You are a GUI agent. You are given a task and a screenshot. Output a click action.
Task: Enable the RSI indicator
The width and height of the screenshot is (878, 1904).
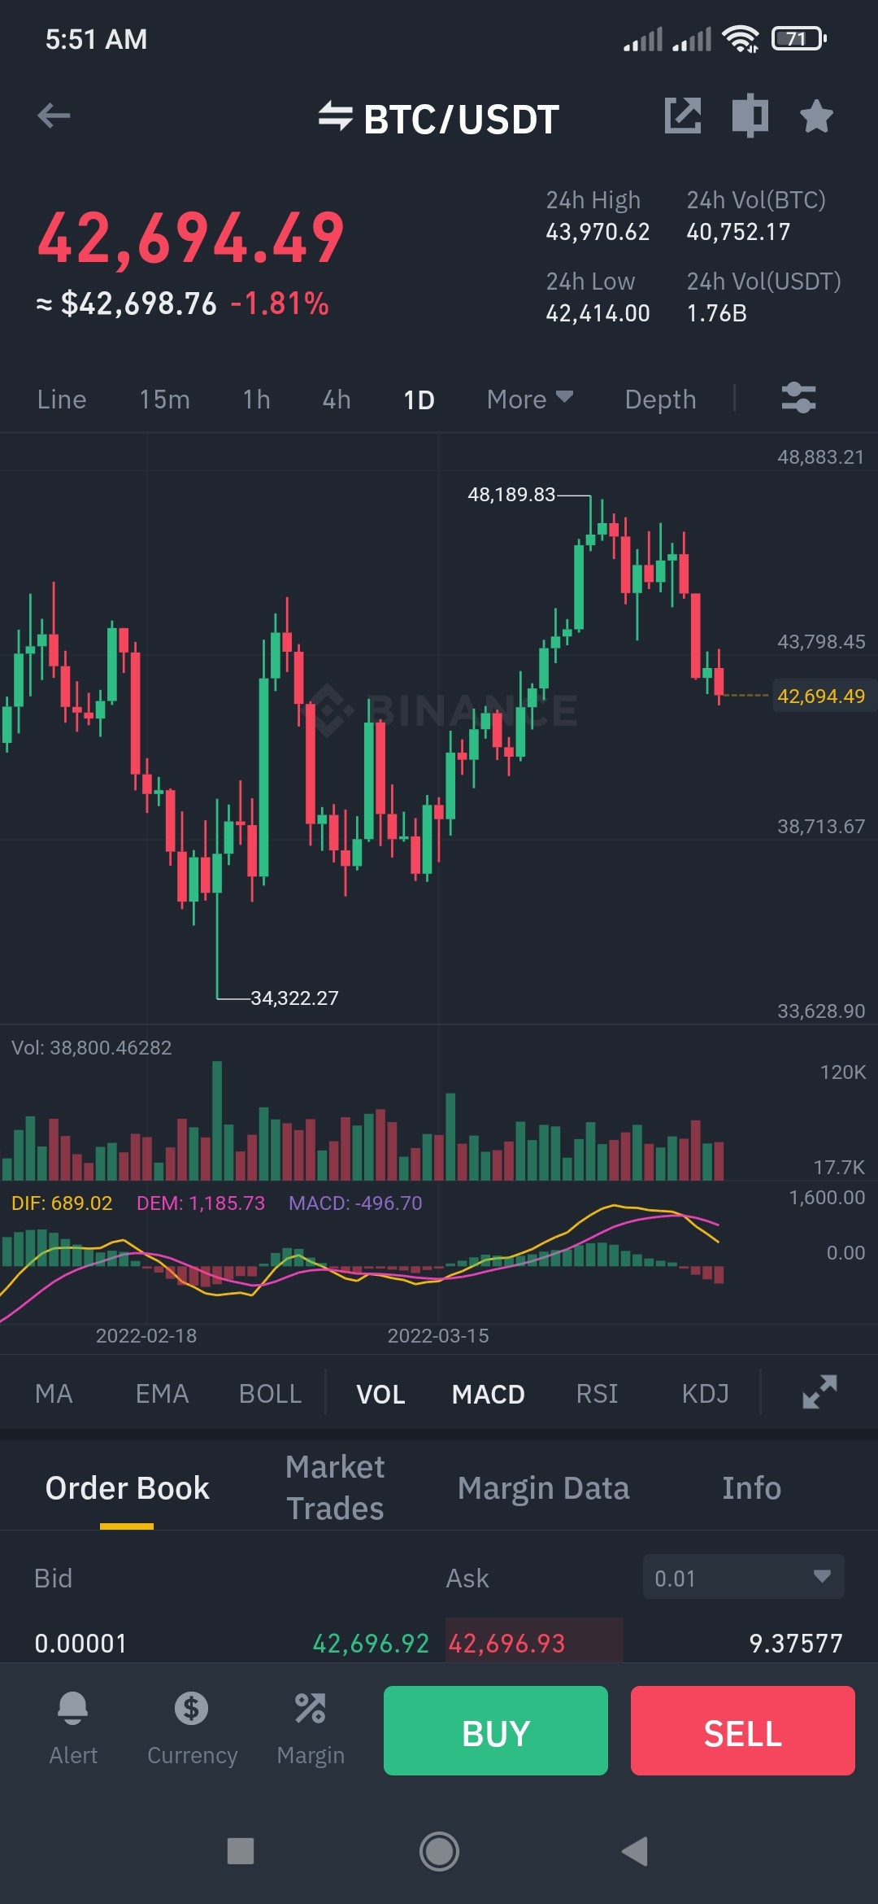(597, 1394)
